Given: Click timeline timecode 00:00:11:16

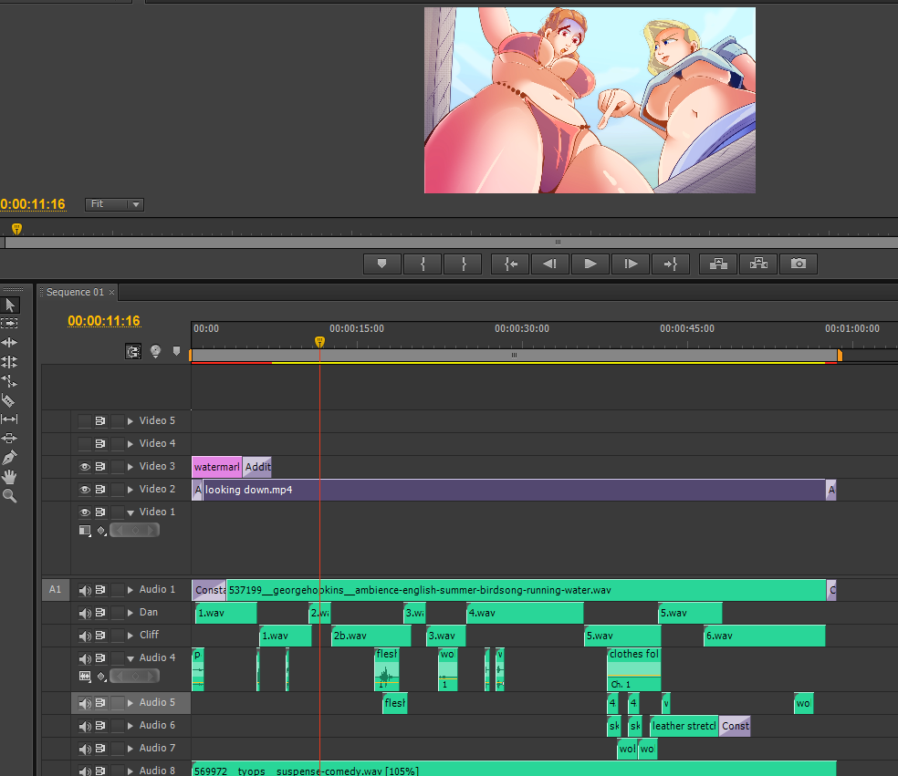Looking at the screenshot, I should pyautogui.click(x=104, y=321).
